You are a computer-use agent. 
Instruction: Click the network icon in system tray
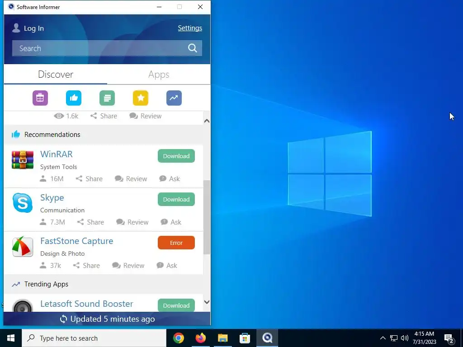pyautogui.click(x=394, y=338)
